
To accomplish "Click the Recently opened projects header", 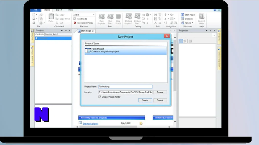I will click(112, 118).
